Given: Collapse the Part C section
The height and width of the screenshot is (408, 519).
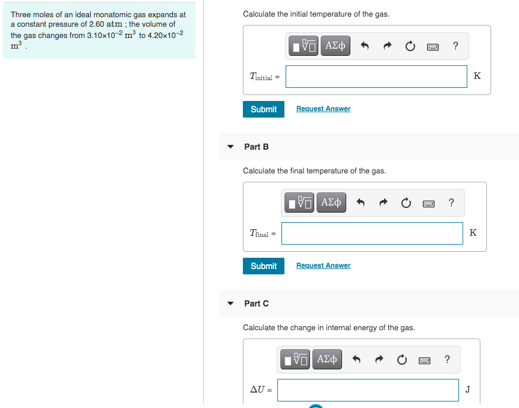Looking at the screenshot, I should click(230, 303).
